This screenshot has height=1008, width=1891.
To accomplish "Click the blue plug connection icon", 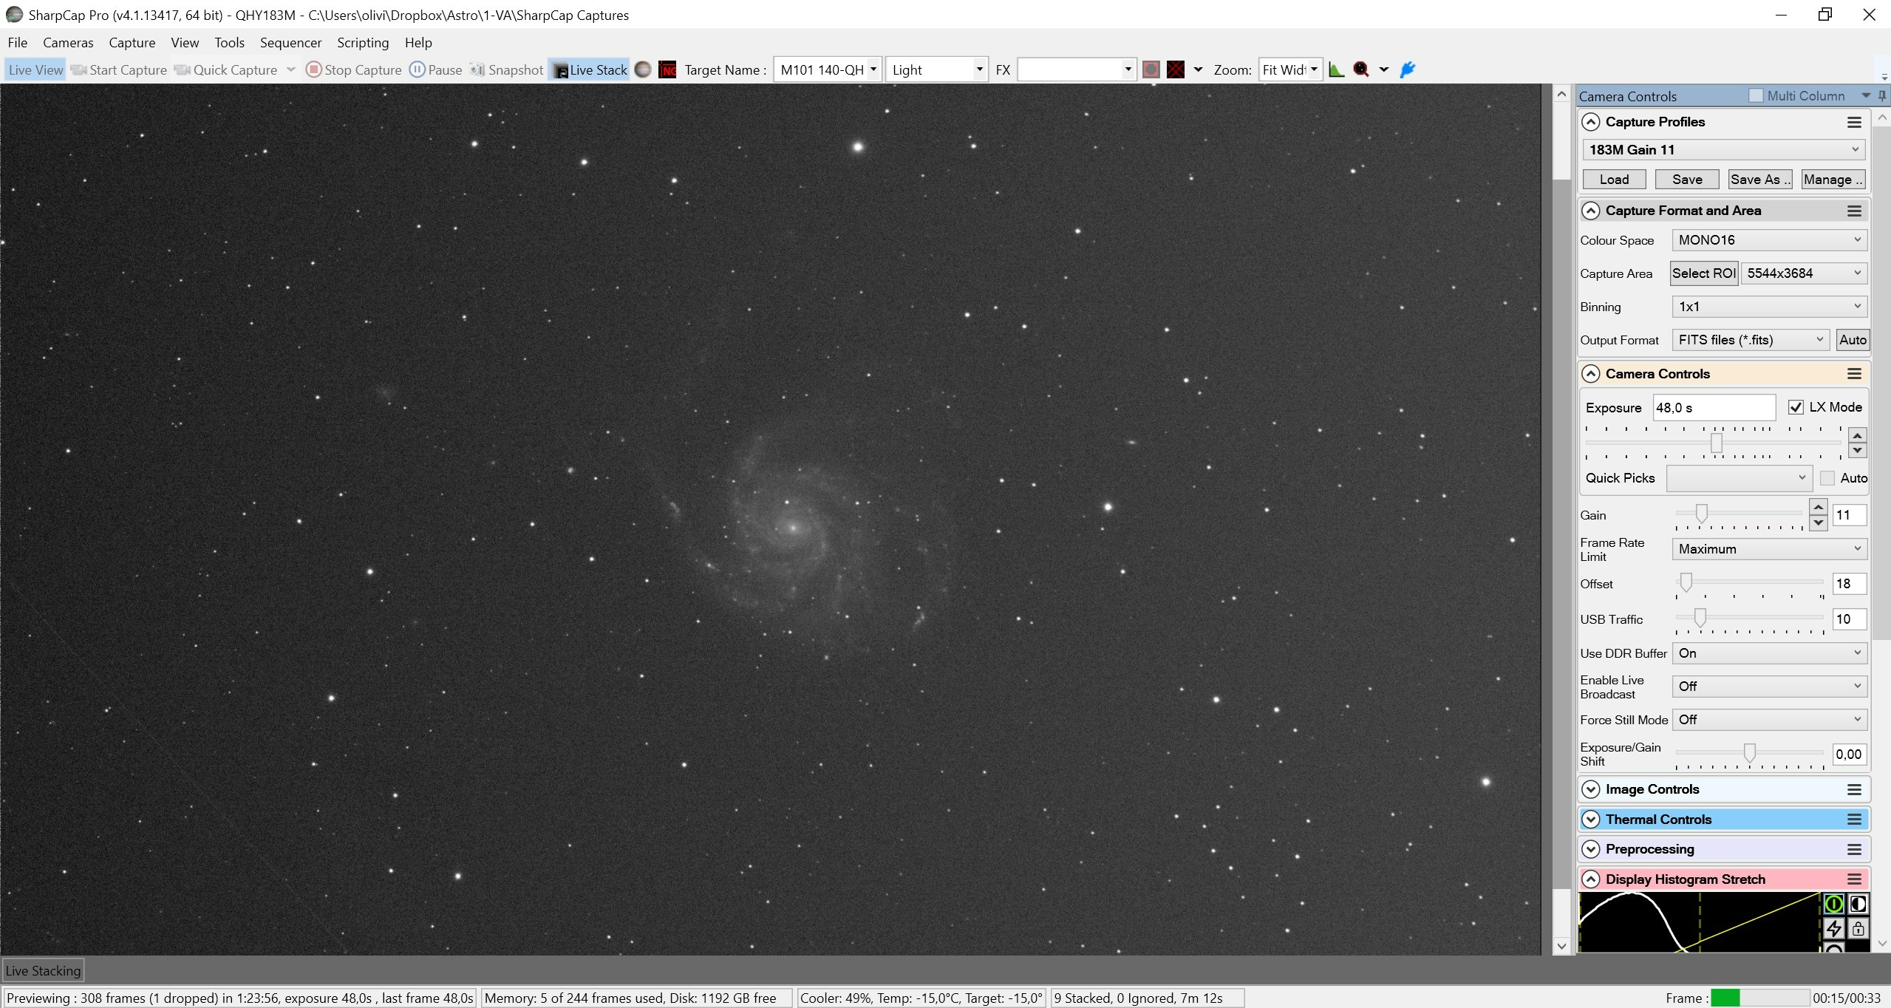I will [x=1408, y=69].
